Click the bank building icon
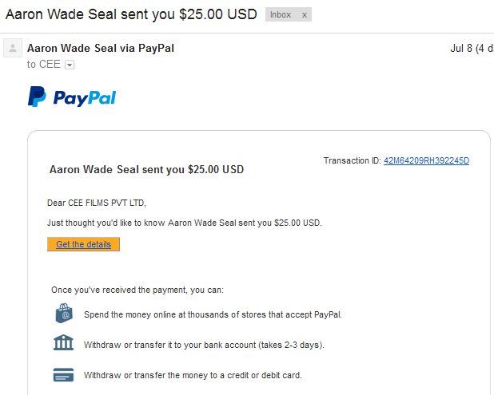This screenshot has height=395, width=494. pyautogui.click(x=63, y=343)
